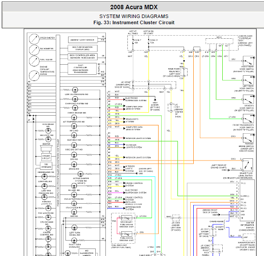Select the right turn signal indicator LED

[74, 240]
